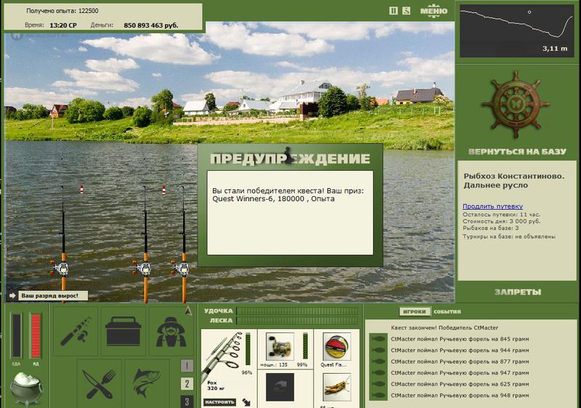
Task: Click 'Стоимость дня: 3 000 руб.' line
Action: pos(501,221)
